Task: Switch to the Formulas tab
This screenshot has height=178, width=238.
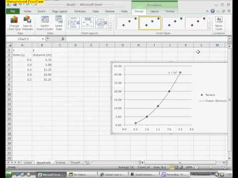Action: click(80, 11)
